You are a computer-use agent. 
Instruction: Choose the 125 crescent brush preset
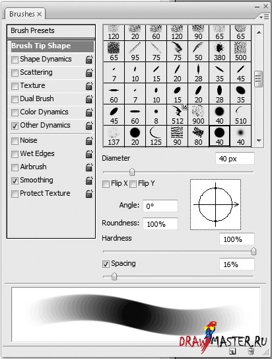point(156,136)
